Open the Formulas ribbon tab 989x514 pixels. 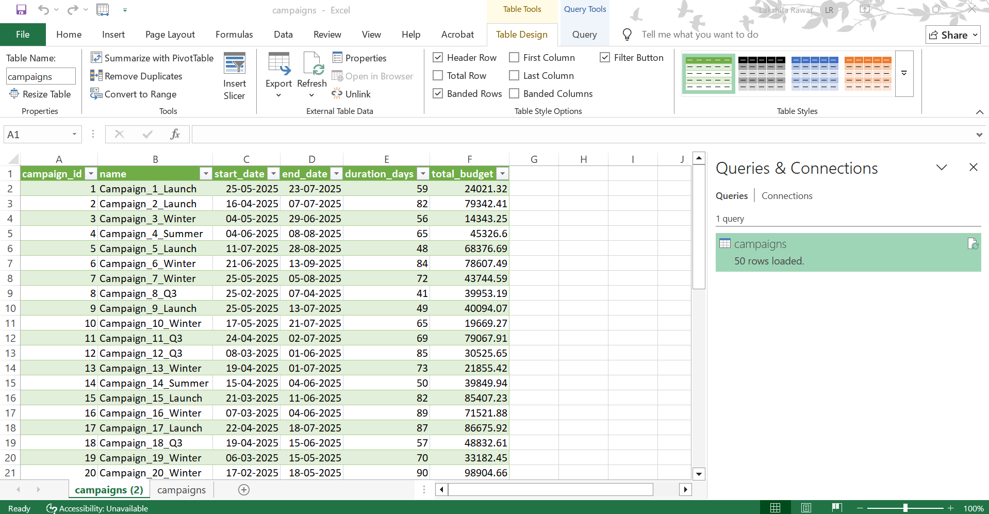tap(234, 35)
